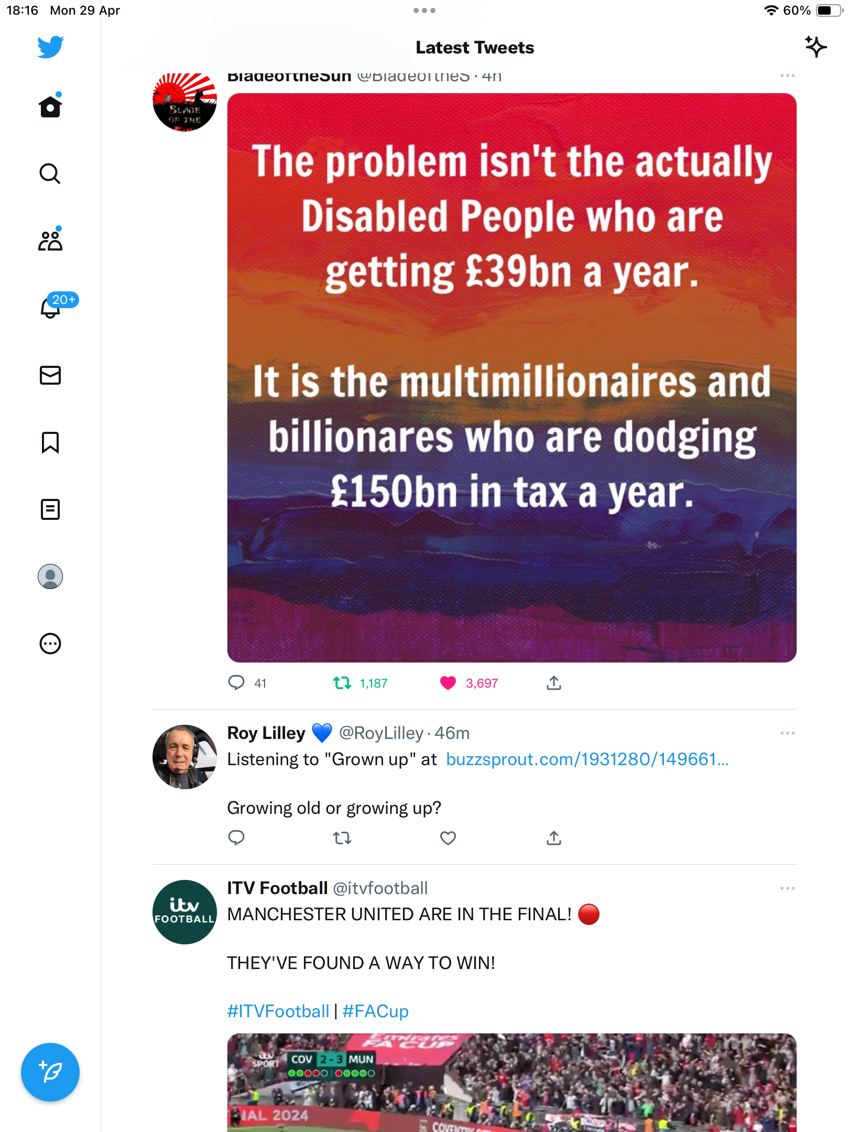Like Roy Lilley's tweet

click(x=448, y=838)
